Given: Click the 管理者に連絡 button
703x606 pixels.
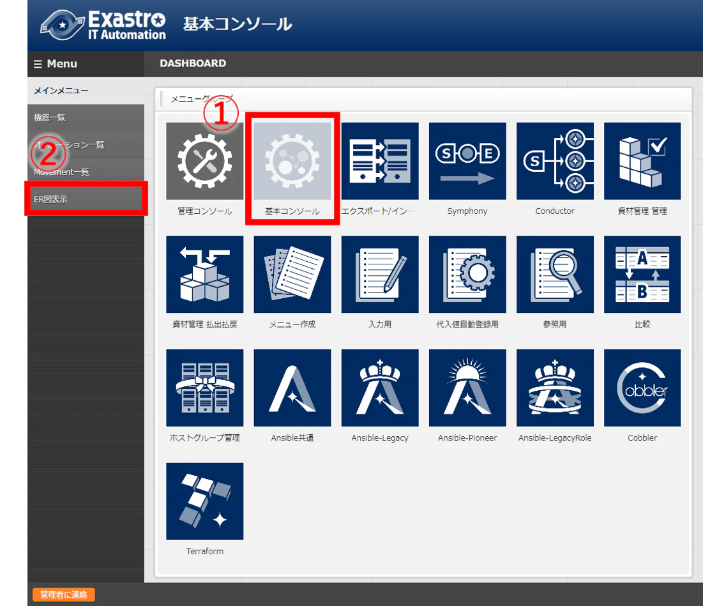Looking at the screenshot, I should coord(64,595).
